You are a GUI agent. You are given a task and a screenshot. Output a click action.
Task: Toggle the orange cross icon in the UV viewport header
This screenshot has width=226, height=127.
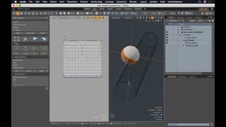point(103,18)
